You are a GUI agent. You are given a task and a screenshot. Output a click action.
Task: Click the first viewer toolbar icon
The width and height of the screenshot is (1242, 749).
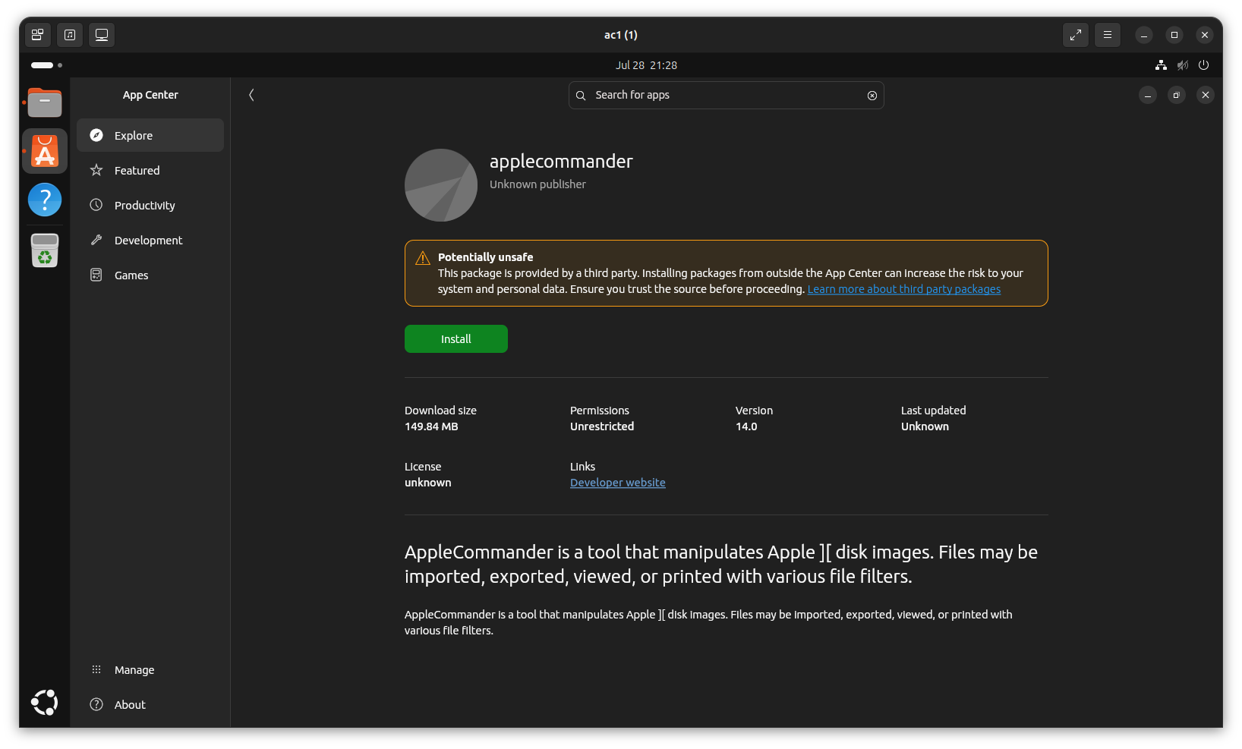[x=37, y=35]
